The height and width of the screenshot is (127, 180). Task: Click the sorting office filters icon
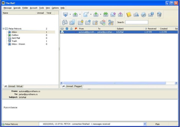[103, 22]
